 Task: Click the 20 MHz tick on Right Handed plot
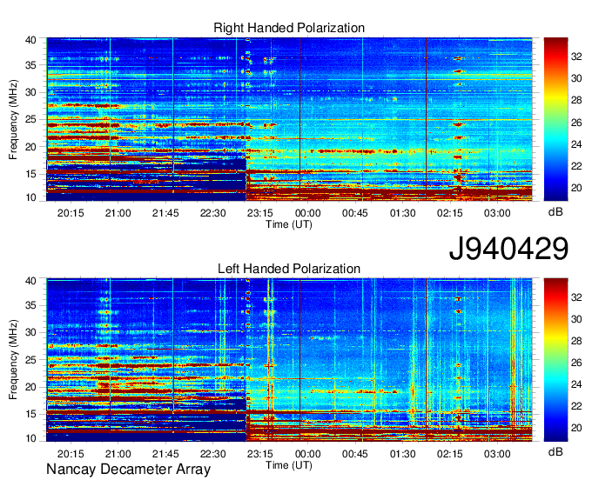pos(30,147)
